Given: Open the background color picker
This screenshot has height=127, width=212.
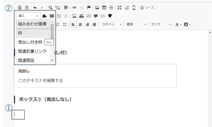Looking at the screenshot, I should click(187, 25).
